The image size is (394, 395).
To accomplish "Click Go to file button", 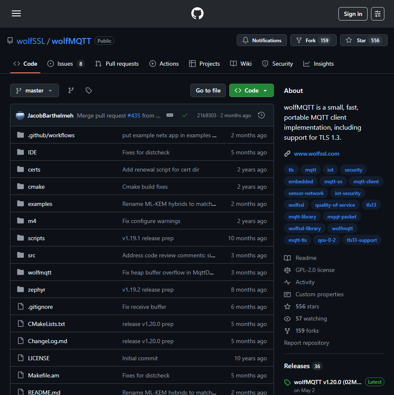I will pyautogui.click(x=208, y=90).
